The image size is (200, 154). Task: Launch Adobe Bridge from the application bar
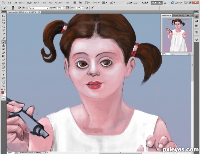click(x=75, y=3)
